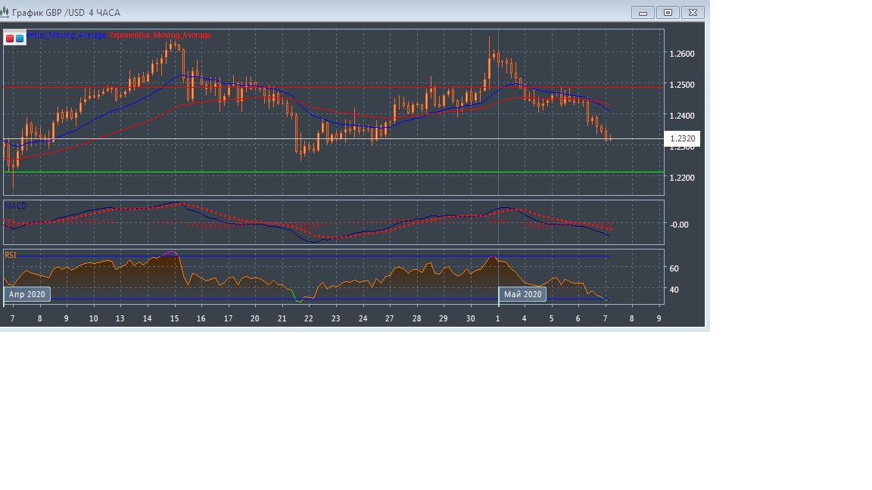Close the GBP/USD chart window

tap(693, 12)
